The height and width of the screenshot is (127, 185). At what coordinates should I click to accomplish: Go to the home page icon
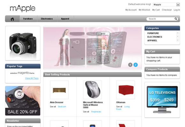[12, 19]
